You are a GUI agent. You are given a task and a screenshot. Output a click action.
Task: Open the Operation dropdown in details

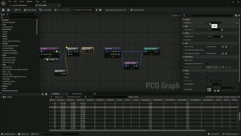coord(214,23)
